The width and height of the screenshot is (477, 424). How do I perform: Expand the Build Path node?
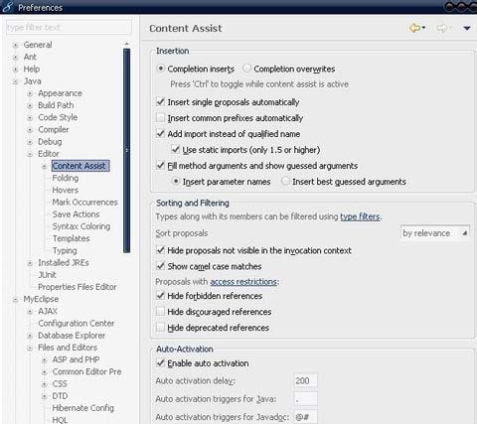pos(30,106)
